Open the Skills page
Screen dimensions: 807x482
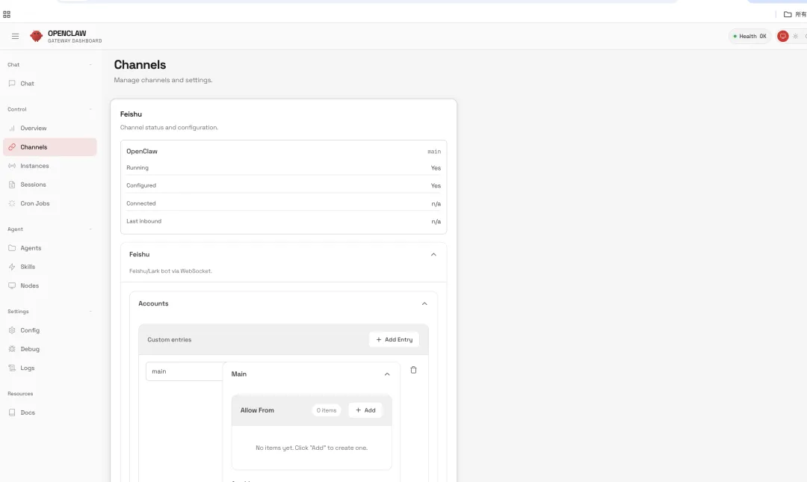coord(50,267)
